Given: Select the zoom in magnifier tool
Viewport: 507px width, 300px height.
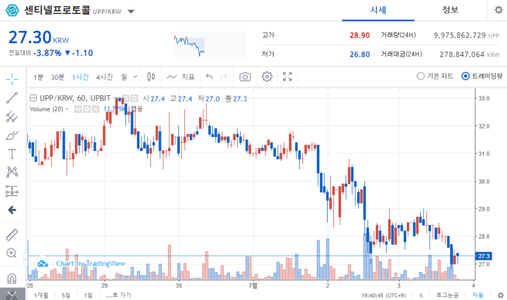Looking at the screenshot, I should [11, 253].
